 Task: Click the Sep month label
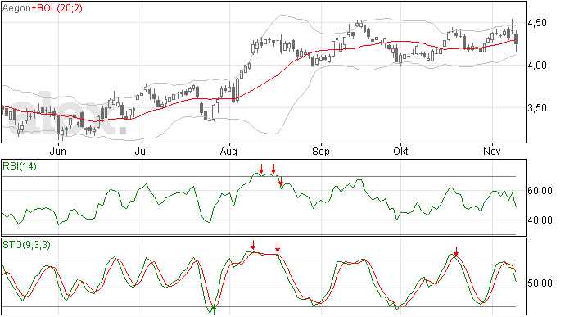point(321,151)
